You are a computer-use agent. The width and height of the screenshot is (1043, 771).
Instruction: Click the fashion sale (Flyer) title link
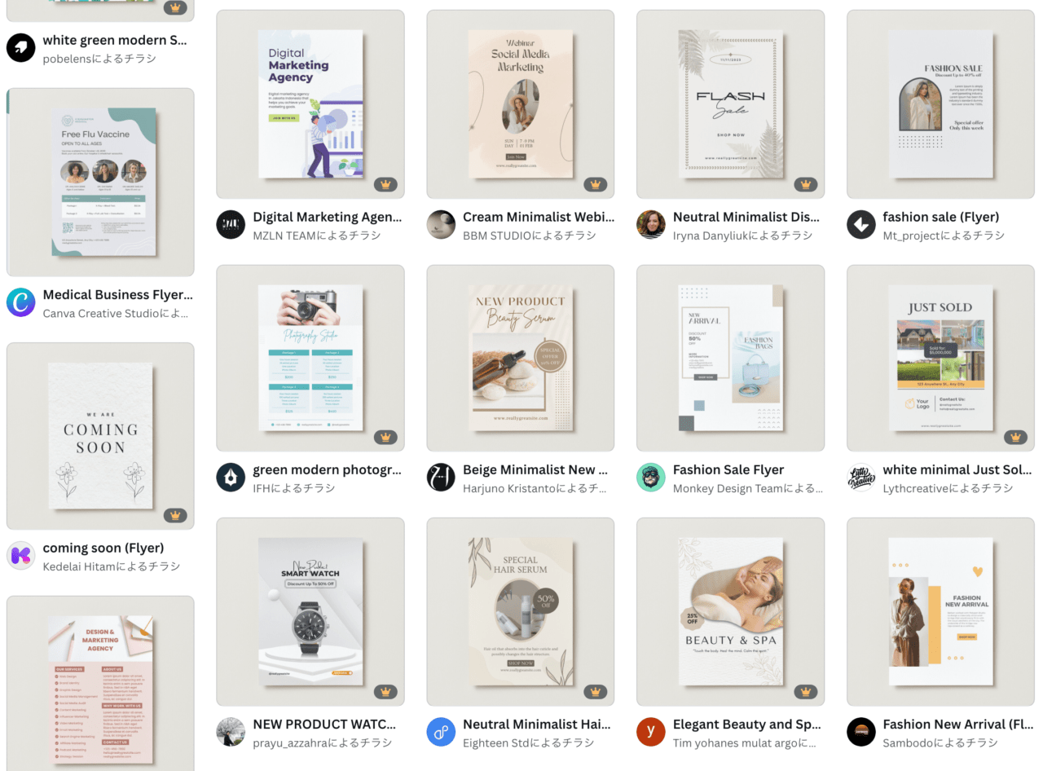pos(940,217)
